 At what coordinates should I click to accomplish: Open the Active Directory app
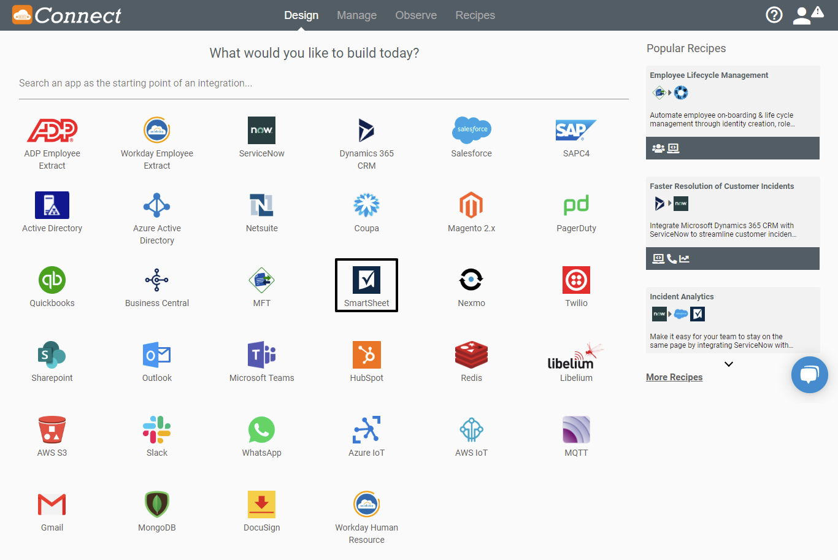click(x=52, y=205)
